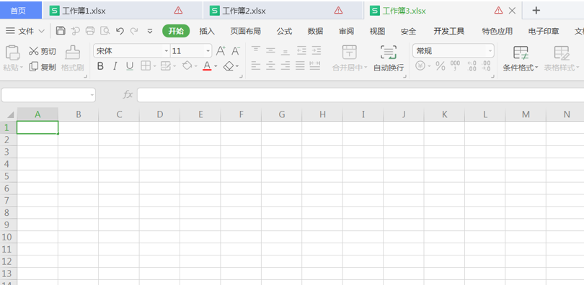Open the 宋体 font name dropdown
The image size is (584, 285).
coord(166,51)
